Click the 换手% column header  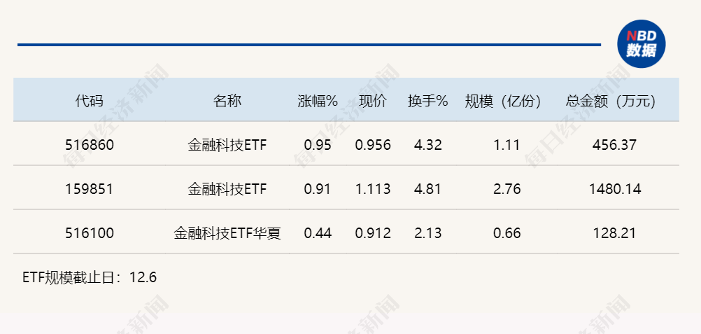[x=428, y=102]
